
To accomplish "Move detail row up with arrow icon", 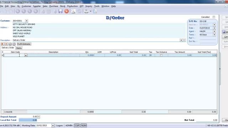I will [10, 44].
